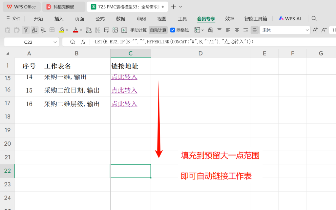Open the 数据 Data tab
Image resolution: width=336 pixels, height=210 pixels.
click(121, 19)
